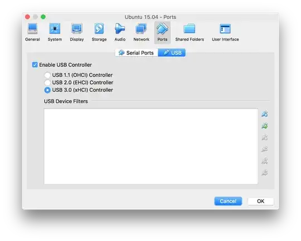Open the Storage settings section

99,32
